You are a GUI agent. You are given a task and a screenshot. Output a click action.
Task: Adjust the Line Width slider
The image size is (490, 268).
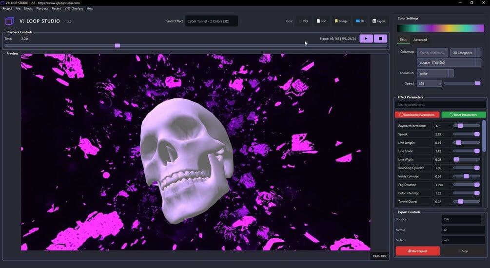[466, 159]
